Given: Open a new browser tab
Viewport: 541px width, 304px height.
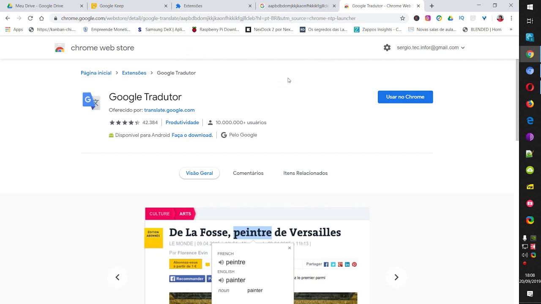Looking at the screenshot, I should pos(432,6).
